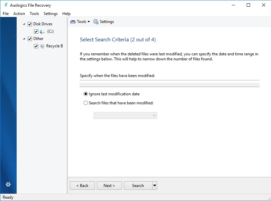Collapse the Disk Drives tree node
This screenshot has height=201, width=271.
[24, 24]
